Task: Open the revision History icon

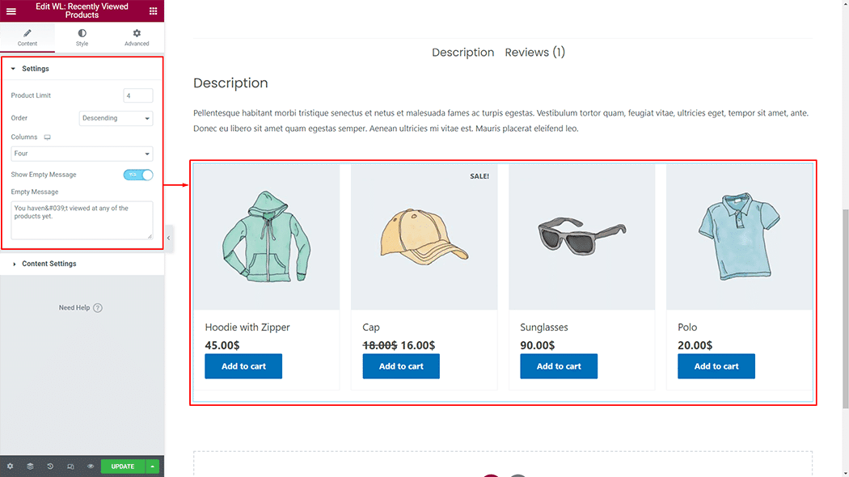Action: tap(50, 466)
